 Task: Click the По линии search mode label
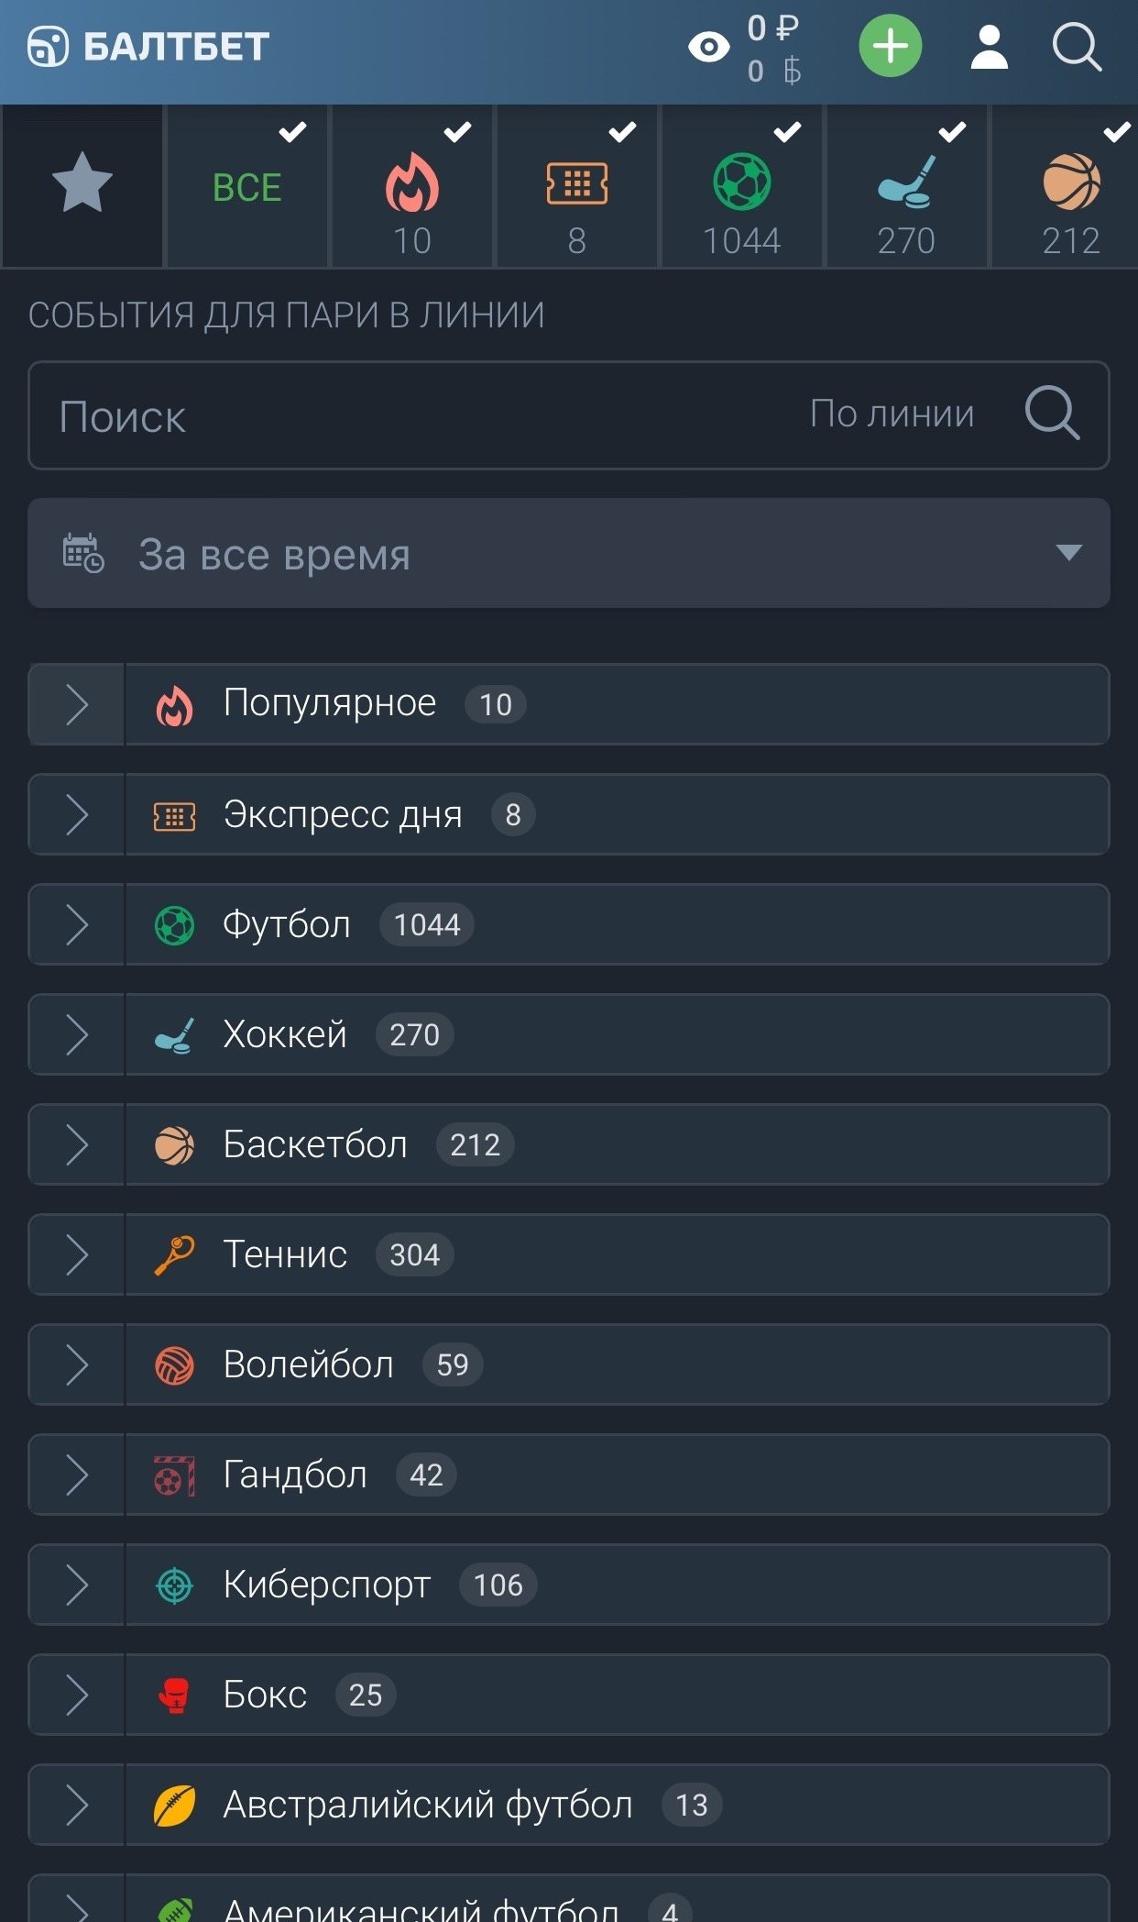click(x=892, y=414)
